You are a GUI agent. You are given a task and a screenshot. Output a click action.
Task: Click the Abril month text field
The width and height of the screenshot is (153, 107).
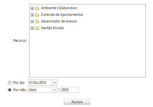click(x=40, y=90)
